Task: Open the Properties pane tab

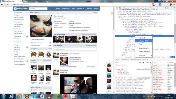Action: [x=145, y=60]
